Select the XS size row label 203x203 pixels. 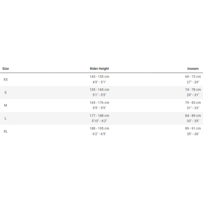coord(6,79)
